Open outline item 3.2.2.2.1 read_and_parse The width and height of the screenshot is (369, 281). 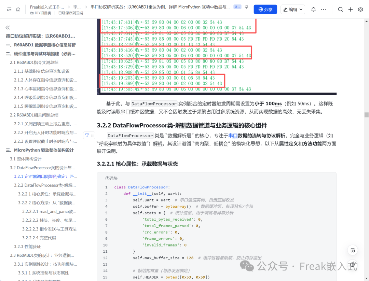(x=49, y=212)
